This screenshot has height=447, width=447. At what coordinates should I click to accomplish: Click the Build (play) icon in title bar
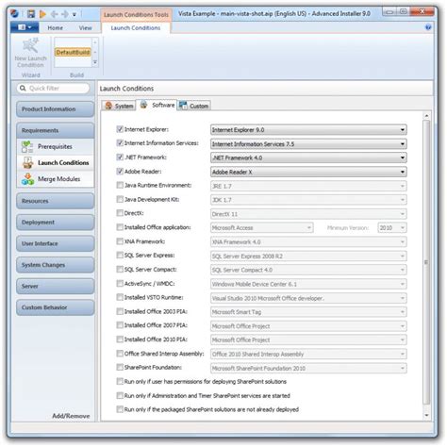click(x=42, y=14)
